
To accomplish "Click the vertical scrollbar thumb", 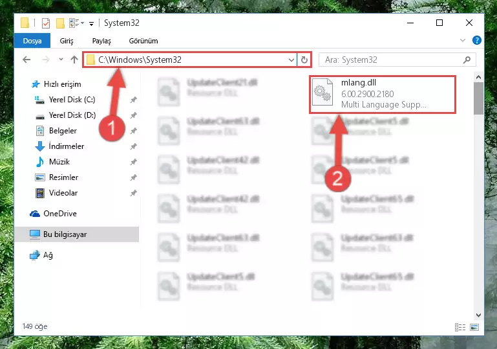I will pos(478,98).
